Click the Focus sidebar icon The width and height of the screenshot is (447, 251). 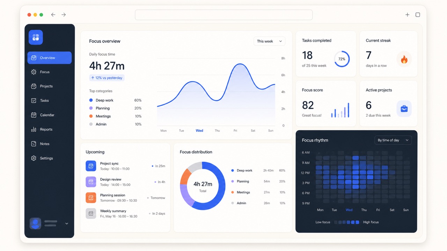34,72
